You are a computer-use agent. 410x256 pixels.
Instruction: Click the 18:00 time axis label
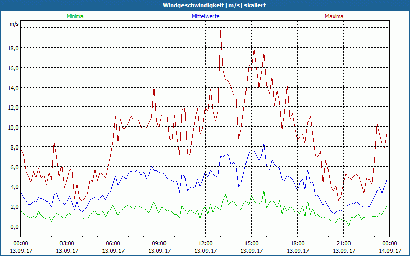(x=298, y=244)
